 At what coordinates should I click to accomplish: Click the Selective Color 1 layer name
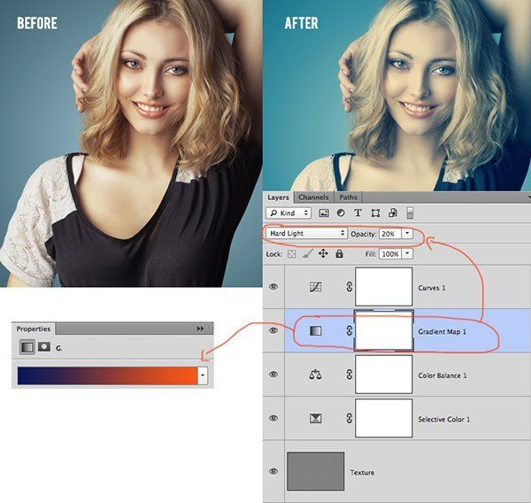coord(444,419)
